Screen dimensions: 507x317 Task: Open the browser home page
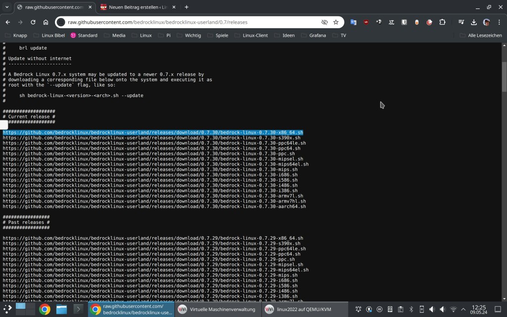(x=46, y=22)
